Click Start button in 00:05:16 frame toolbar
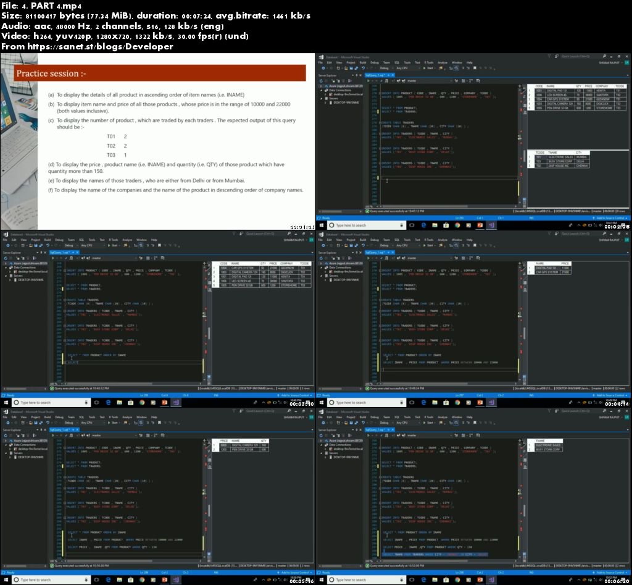Image resolution: width=632 pixels, height=585 pixels. tap(112, 423)
